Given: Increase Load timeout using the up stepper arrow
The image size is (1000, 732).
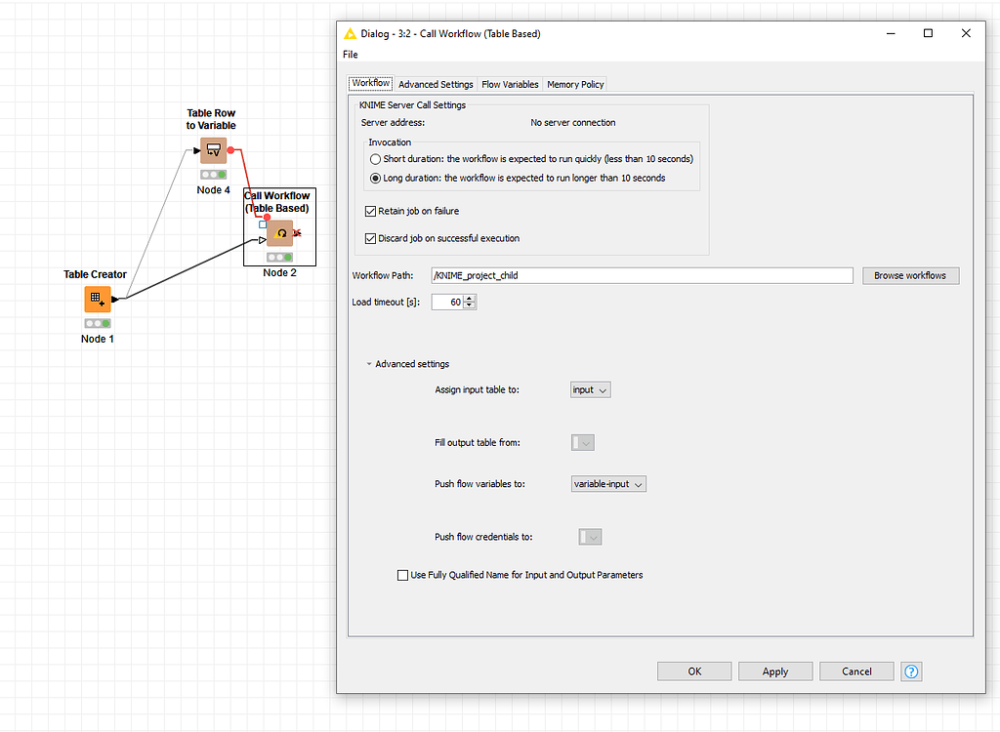Looking at the screenshot, I should coord(468,298).
